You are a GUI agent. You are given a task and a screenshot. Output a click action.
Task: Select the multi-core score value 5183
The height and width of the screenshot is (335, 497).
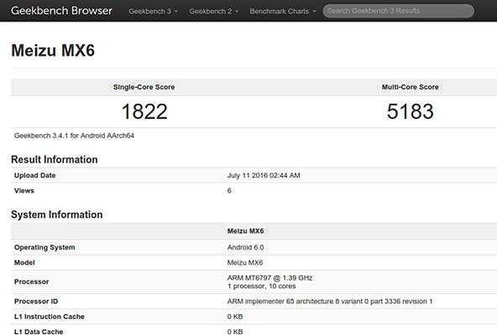411,111
